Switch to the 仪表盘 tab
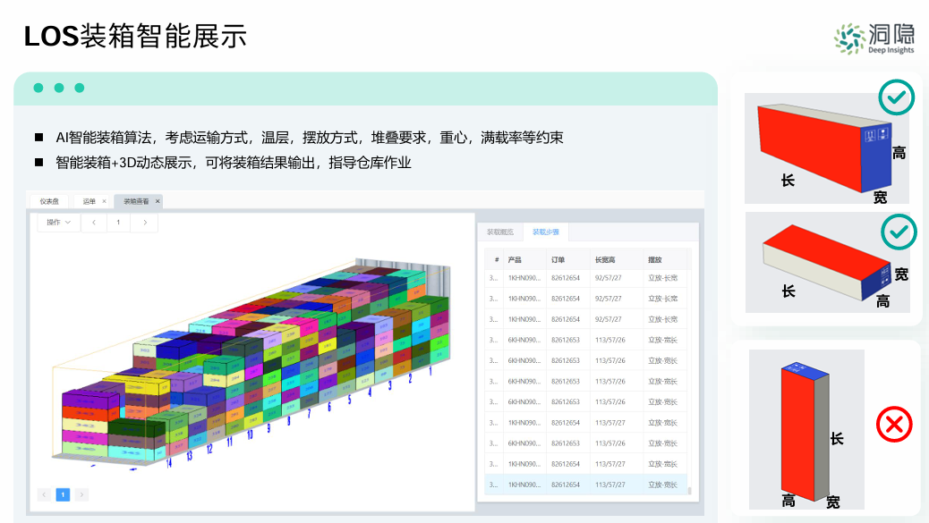This screenshot has height=523, width=929. [x=49, y=201]
